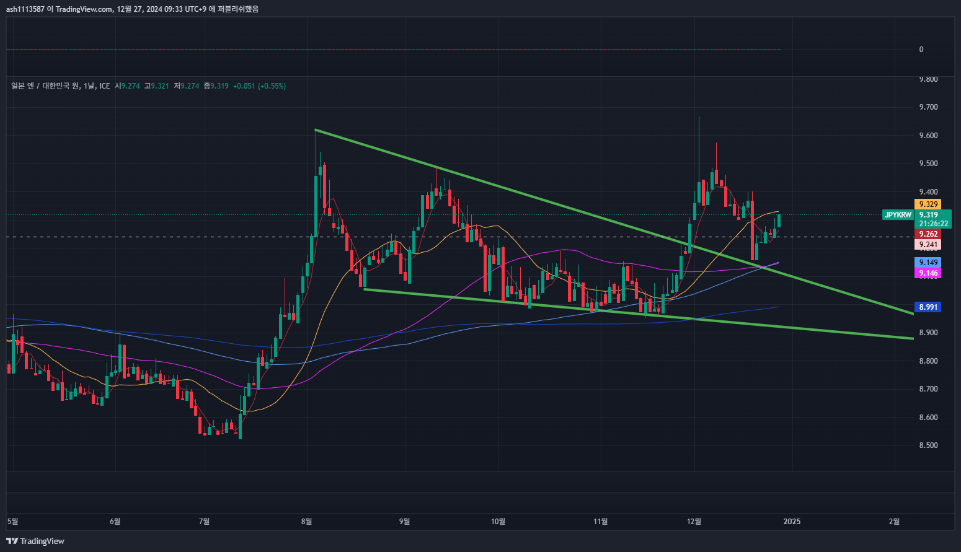Click the red 9.262 price label

click(928, 234)
